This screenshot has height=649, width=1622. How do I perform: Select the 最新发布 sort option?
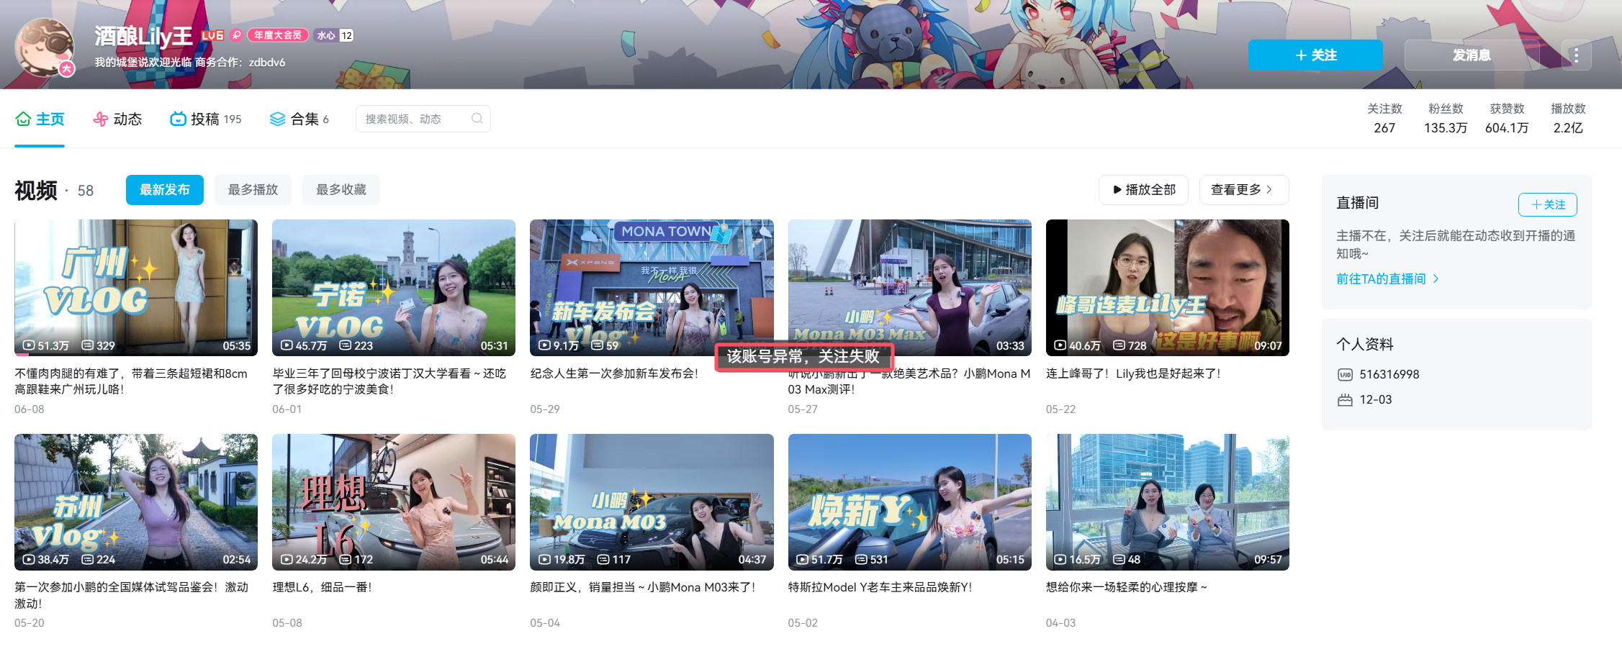pyautogui.click(x=164, y=190)
